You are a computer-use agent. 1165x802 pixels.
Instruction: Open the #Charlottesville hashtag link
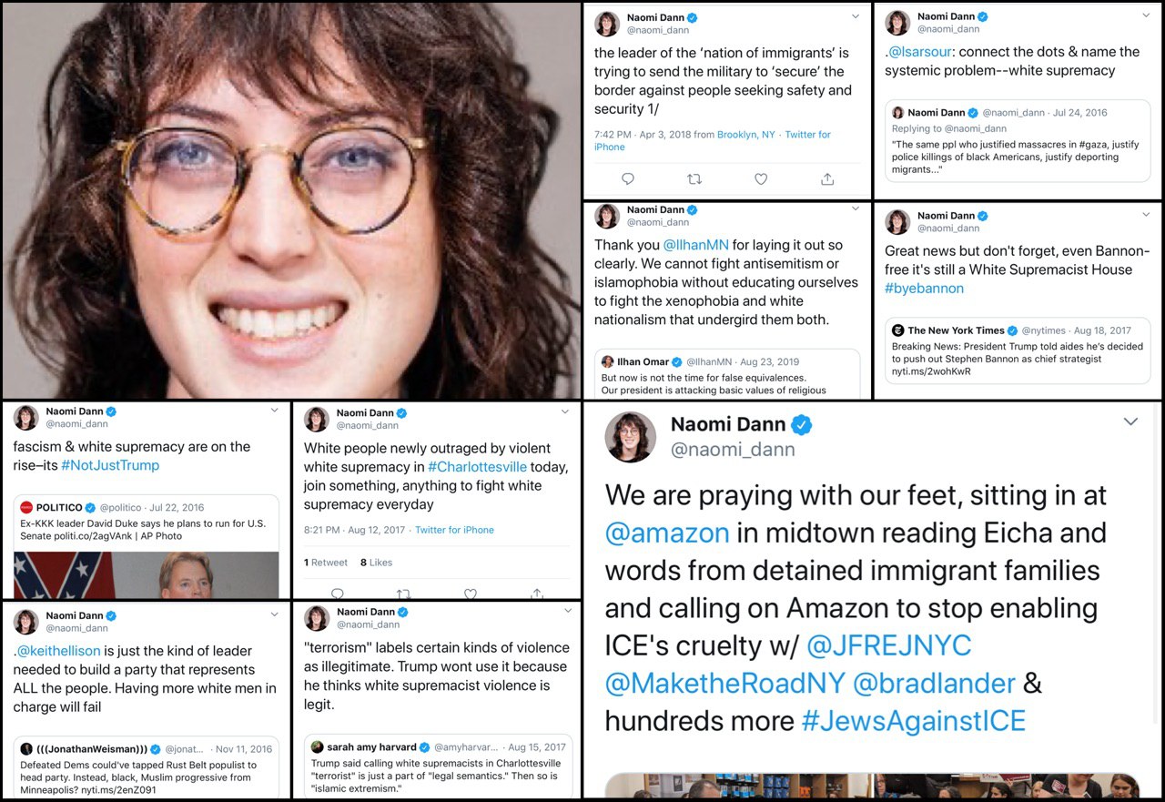[477, 467]
